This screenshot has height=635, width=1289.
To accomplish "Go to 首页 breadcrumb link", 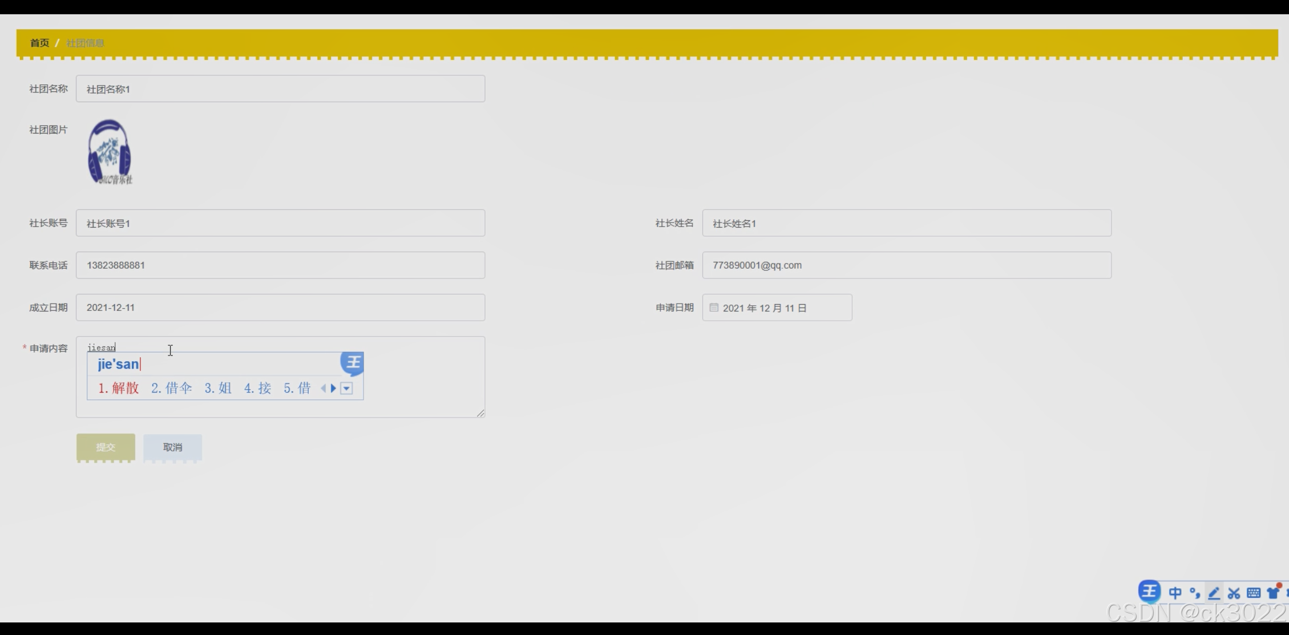I will point(39,43).
